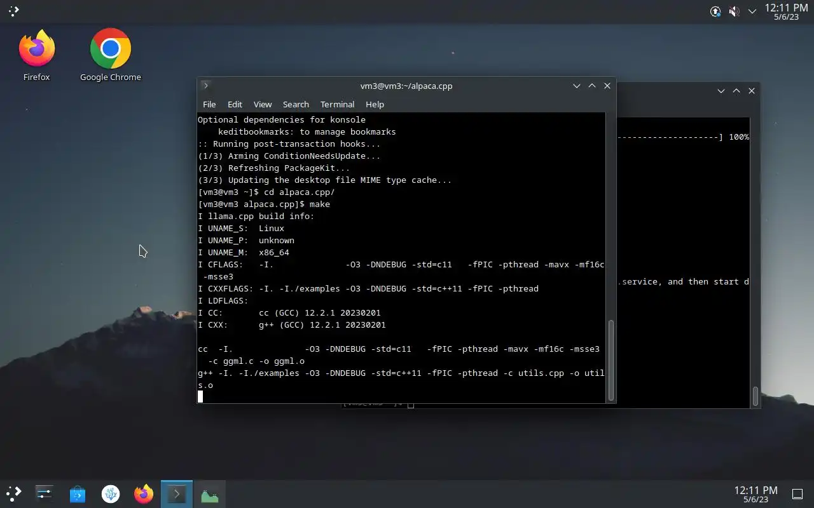Close the vm3@vm3:~/alpaca.cpp terminal window

pos(607,86)
